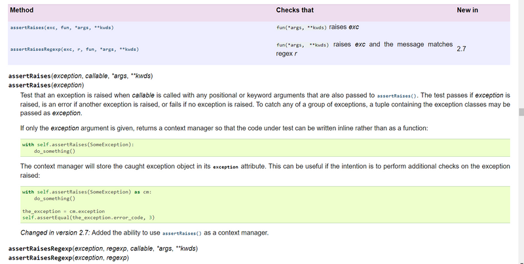The width and height of the screenshot is (524, 264).
Task: Click the short assertRaises(exception) signature line
Action: coord(46,85)
